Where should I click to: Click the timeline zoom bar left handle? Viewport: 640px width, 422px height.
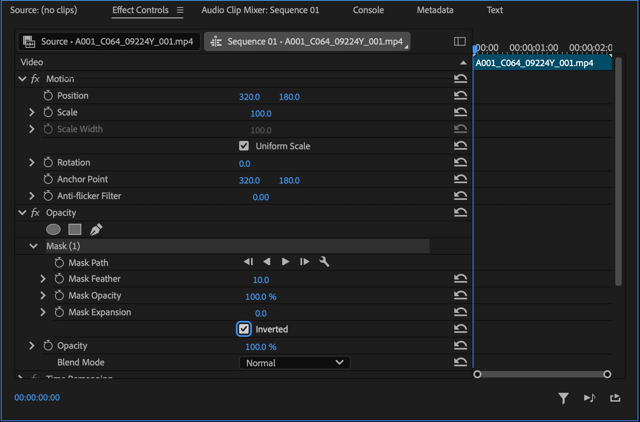point(477,374)
